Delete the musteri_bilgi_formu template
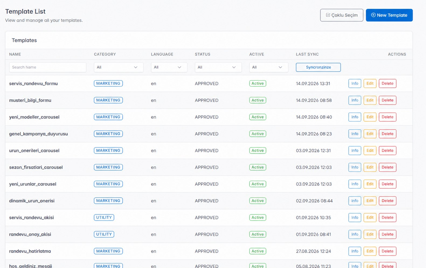The width and height of the screenshot is (426, 268). (387, 100)
